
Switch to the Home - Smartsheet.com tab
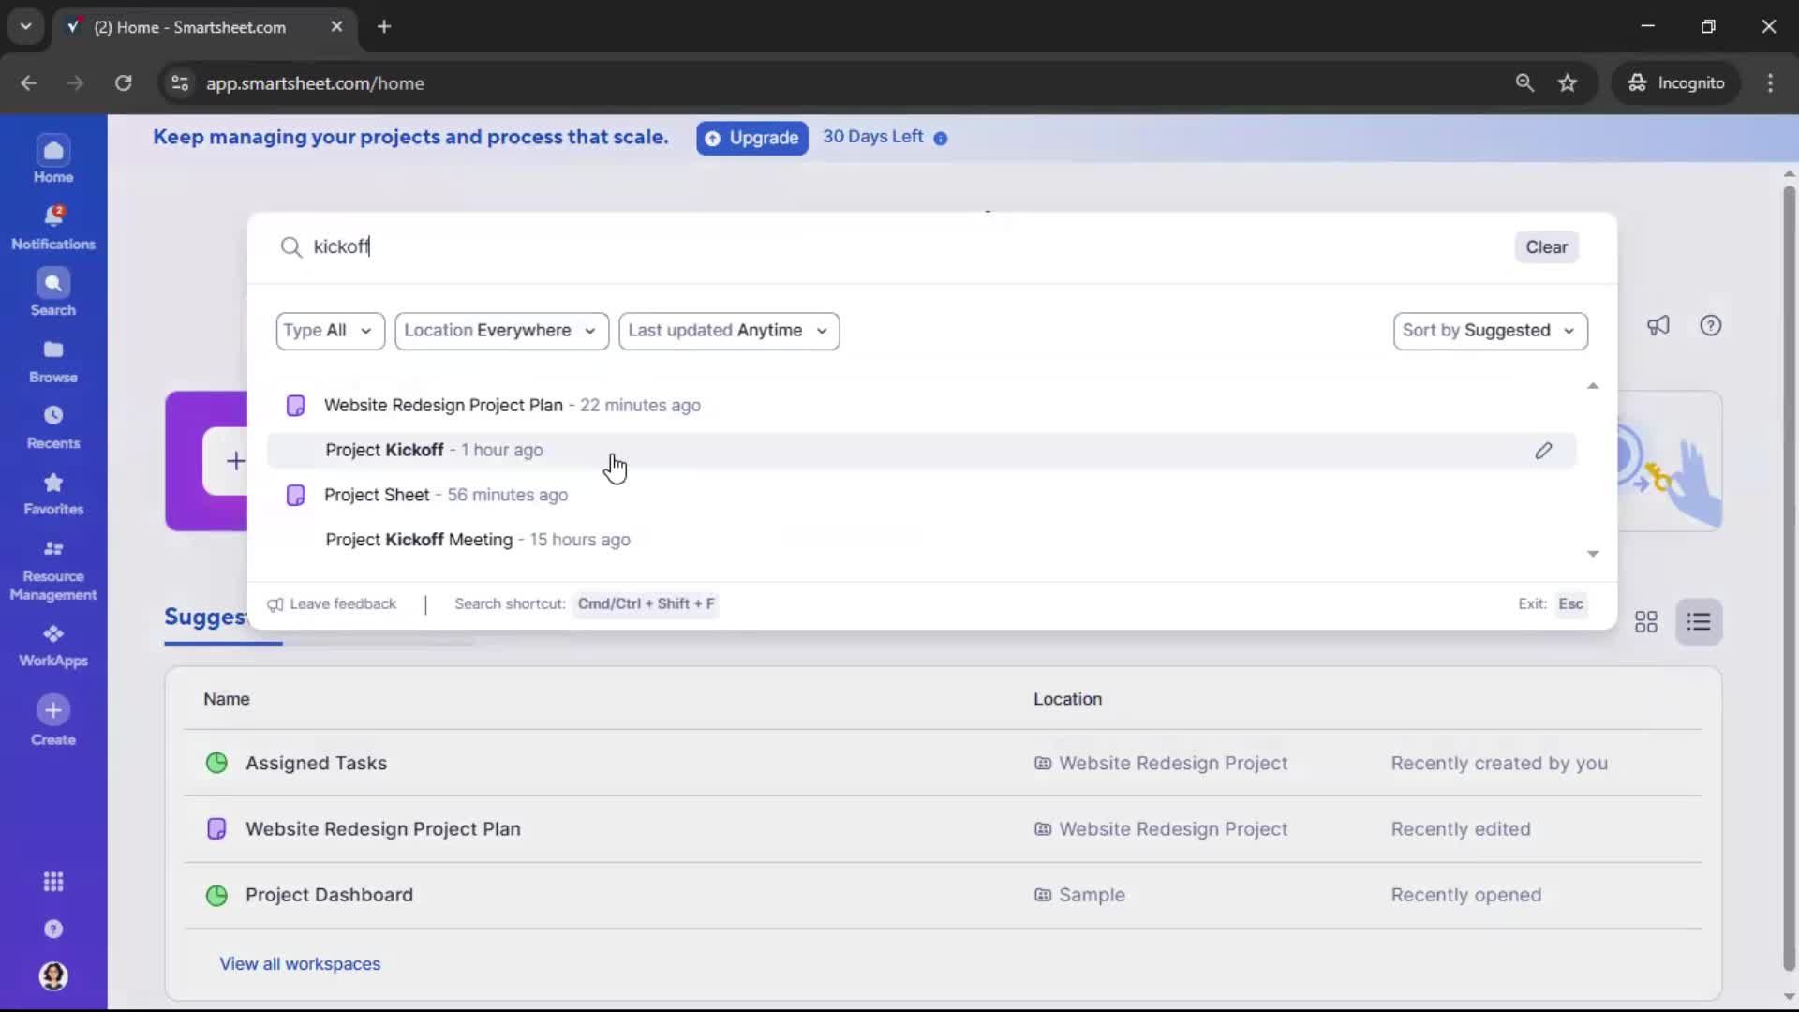click(187, 27)
